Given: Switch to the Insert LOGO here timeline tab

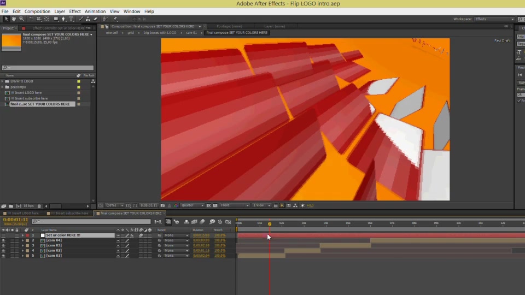Looking at the screenshot, I should [x=23, y=213].
